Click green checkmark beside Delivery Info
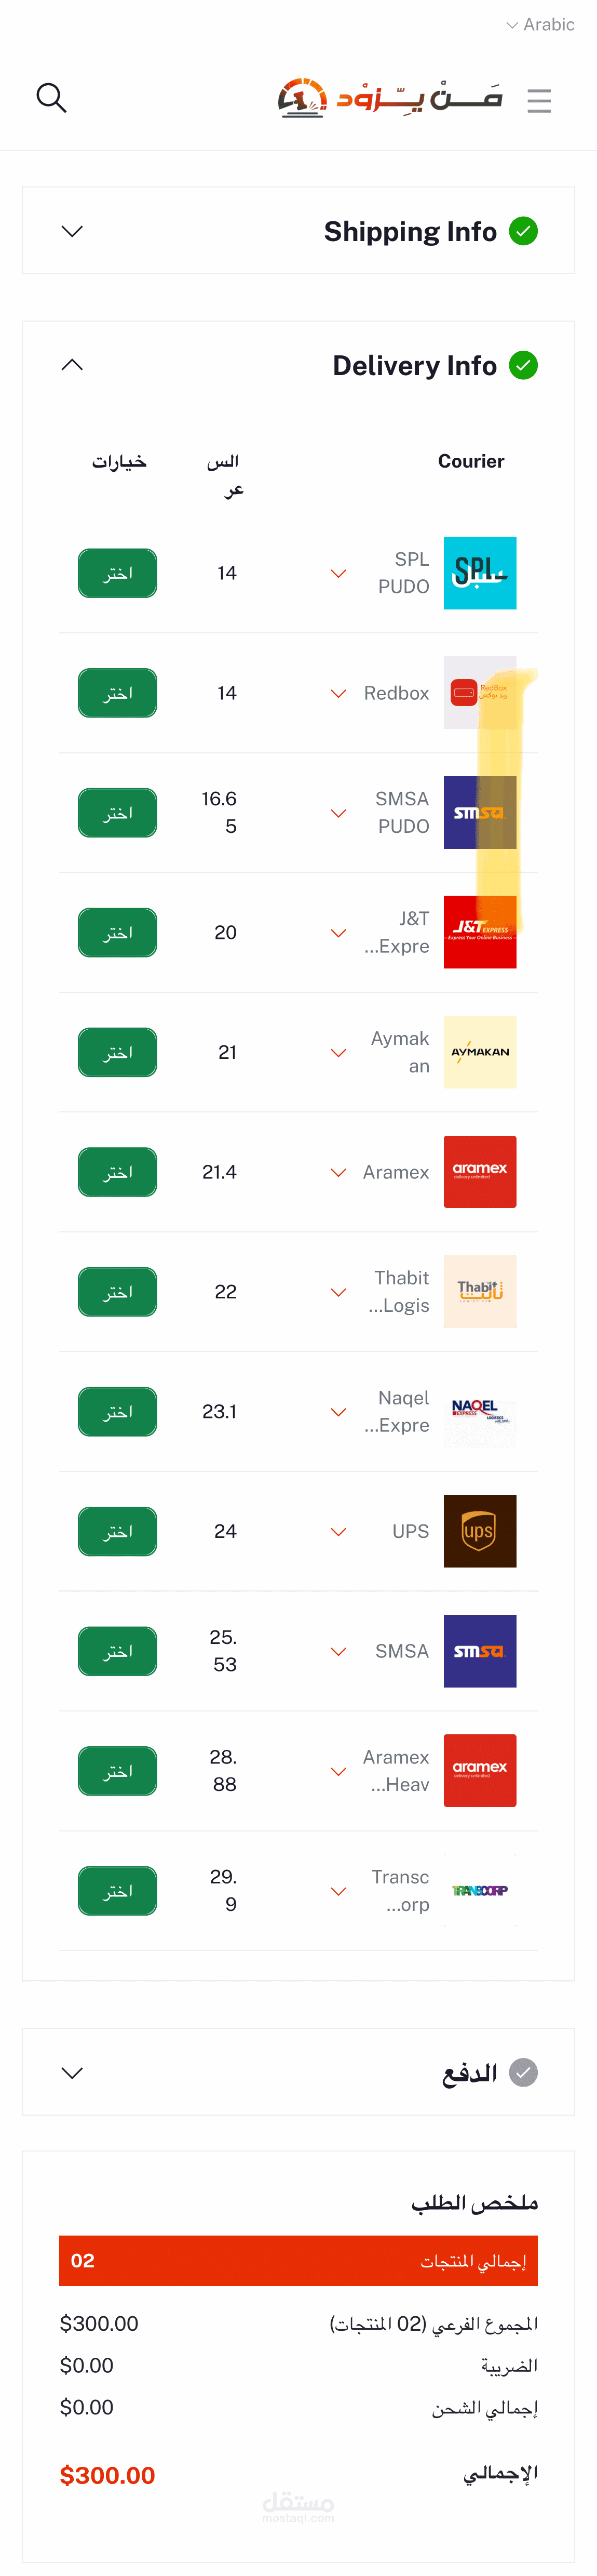Image resolution: width=597 pixels, height=2576 pixels. pos(523,365)
